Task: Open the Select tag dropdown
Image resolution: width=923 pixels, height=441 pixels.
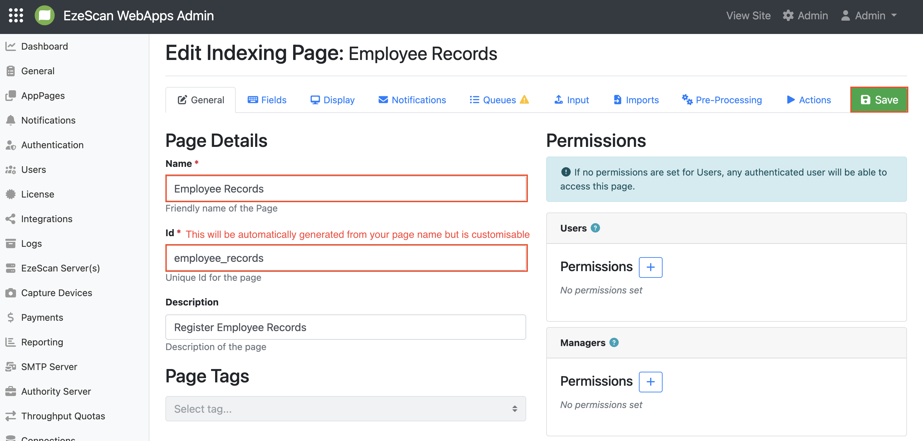Action: (345, 408)
